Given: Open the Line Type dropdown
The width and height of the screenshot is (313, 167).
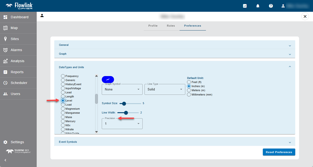Looking at the screenshot, I should (165, 89).
